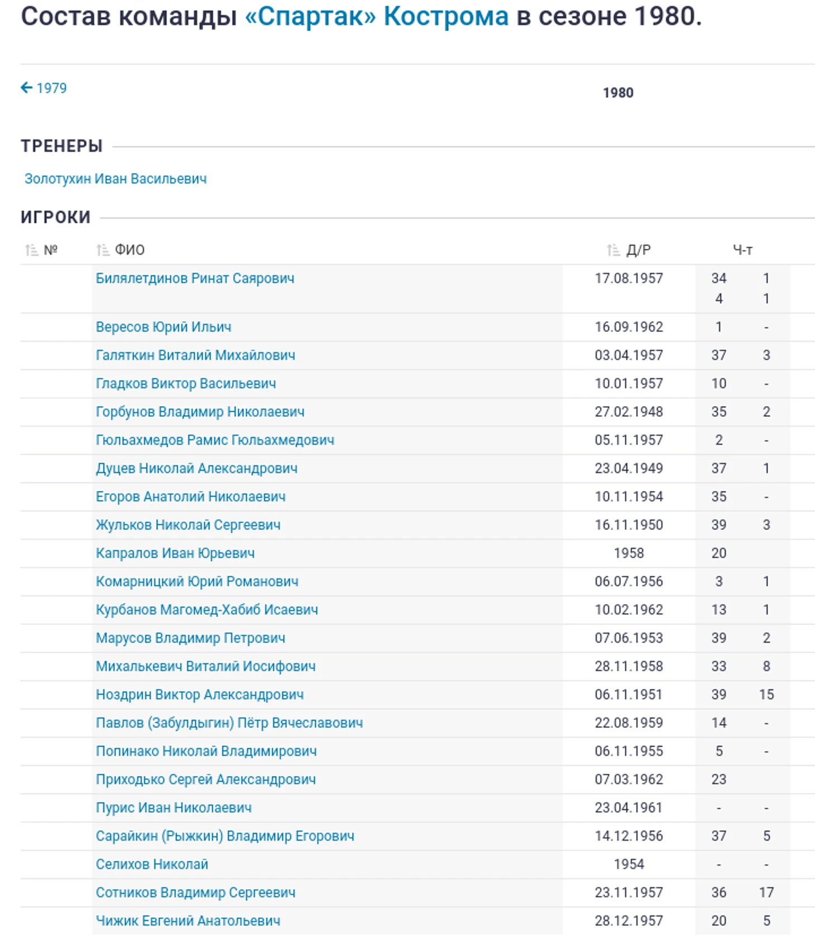Sort by birth date using Д/Р sort icon

click(x=613, y=250)
